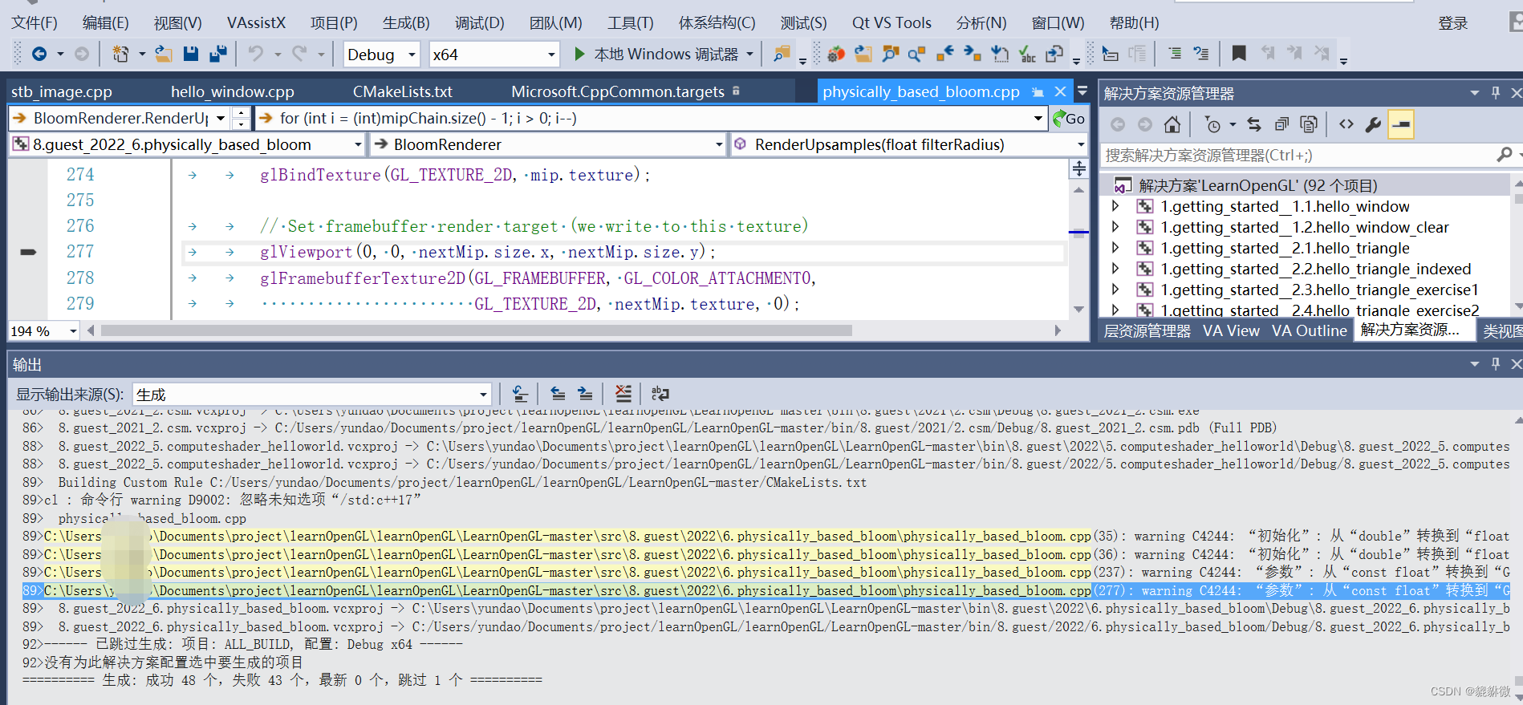Click the go to previous message output icon

pos(558,394)
